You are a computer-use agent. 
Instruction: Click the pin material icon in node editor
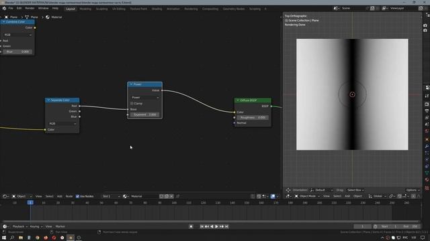pyautogui.click(x=177, y=196)
